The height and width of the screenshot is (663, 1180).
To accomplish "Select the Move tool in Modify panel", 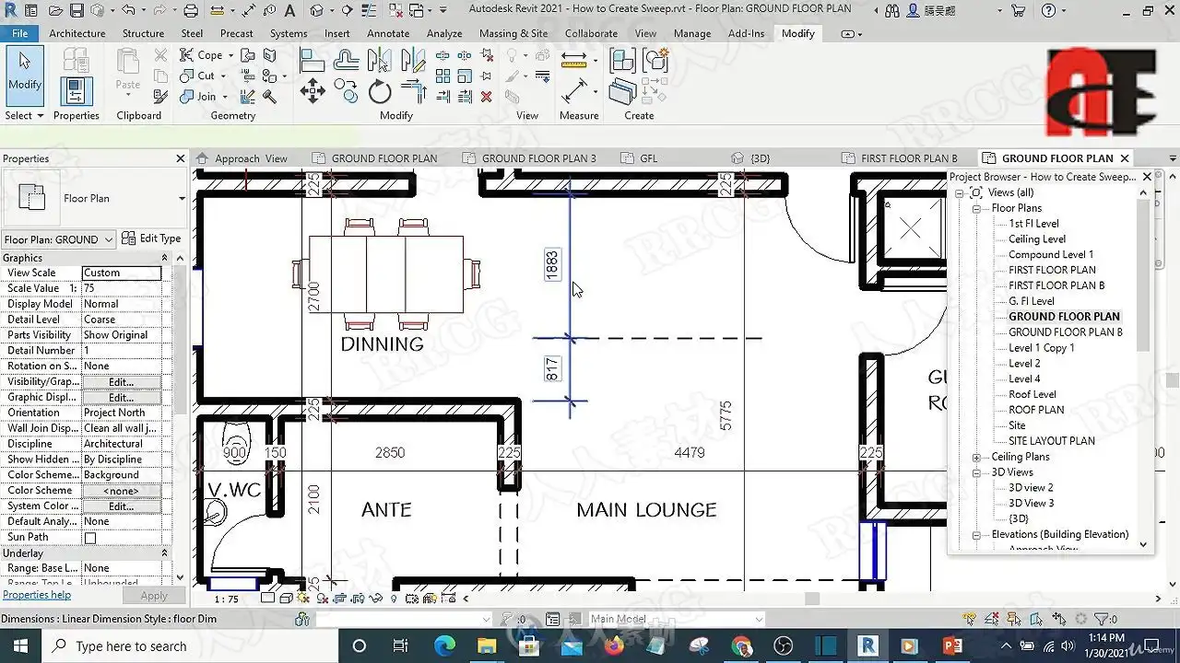I will (313, 91).
